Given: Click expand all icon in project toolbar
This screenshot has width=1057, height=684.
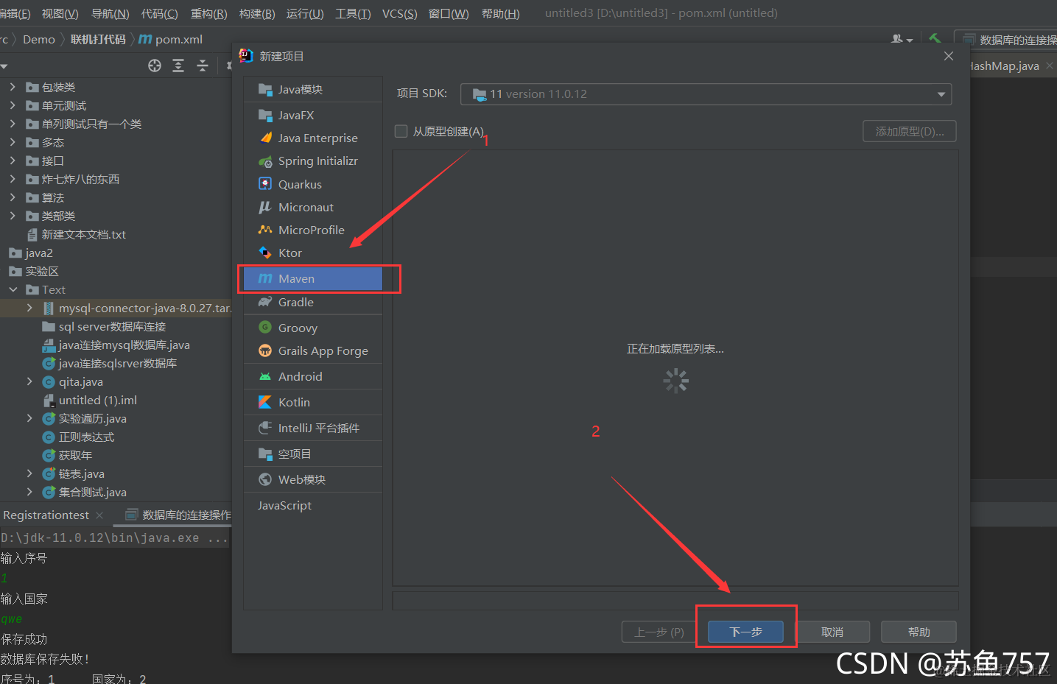Looking at the screenshot, I should [178, 66].
